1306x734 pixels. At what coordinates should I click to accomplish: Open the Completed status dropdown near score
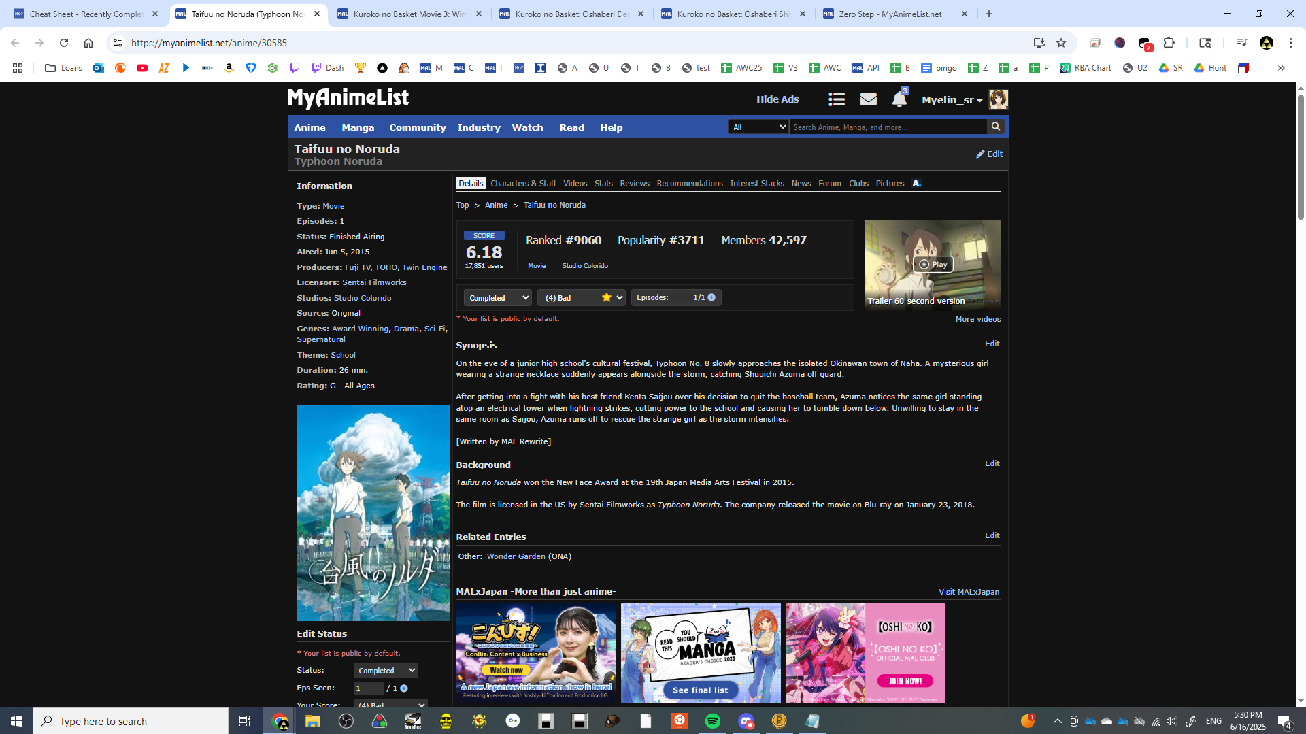pos(497,298)
